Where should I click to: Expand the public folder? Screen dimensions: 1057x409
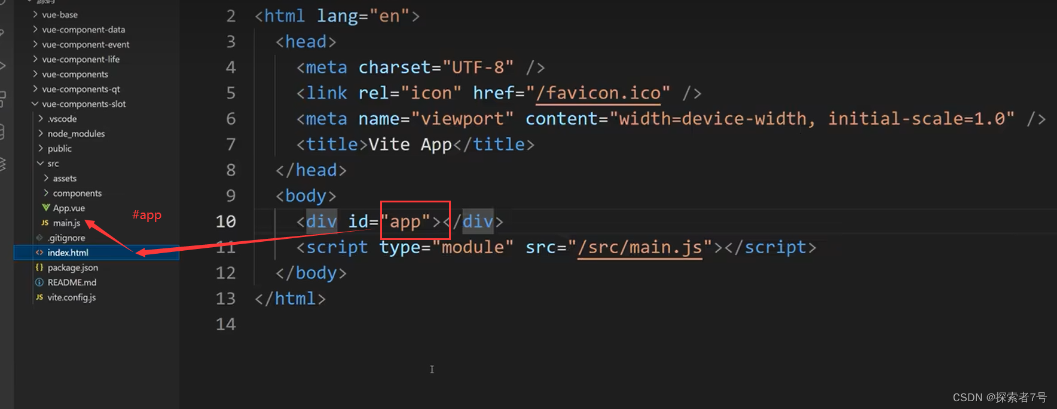pos(59,149)
